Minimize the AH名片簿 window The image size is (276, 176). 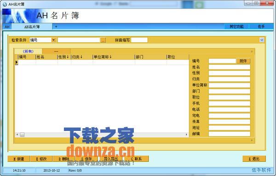coord(248,3)
